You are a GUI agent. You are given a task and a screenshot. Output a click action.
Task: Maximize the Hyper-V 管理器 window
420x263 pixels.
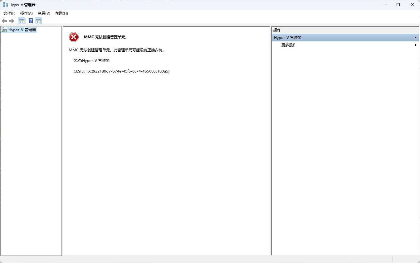pos(398,5)
